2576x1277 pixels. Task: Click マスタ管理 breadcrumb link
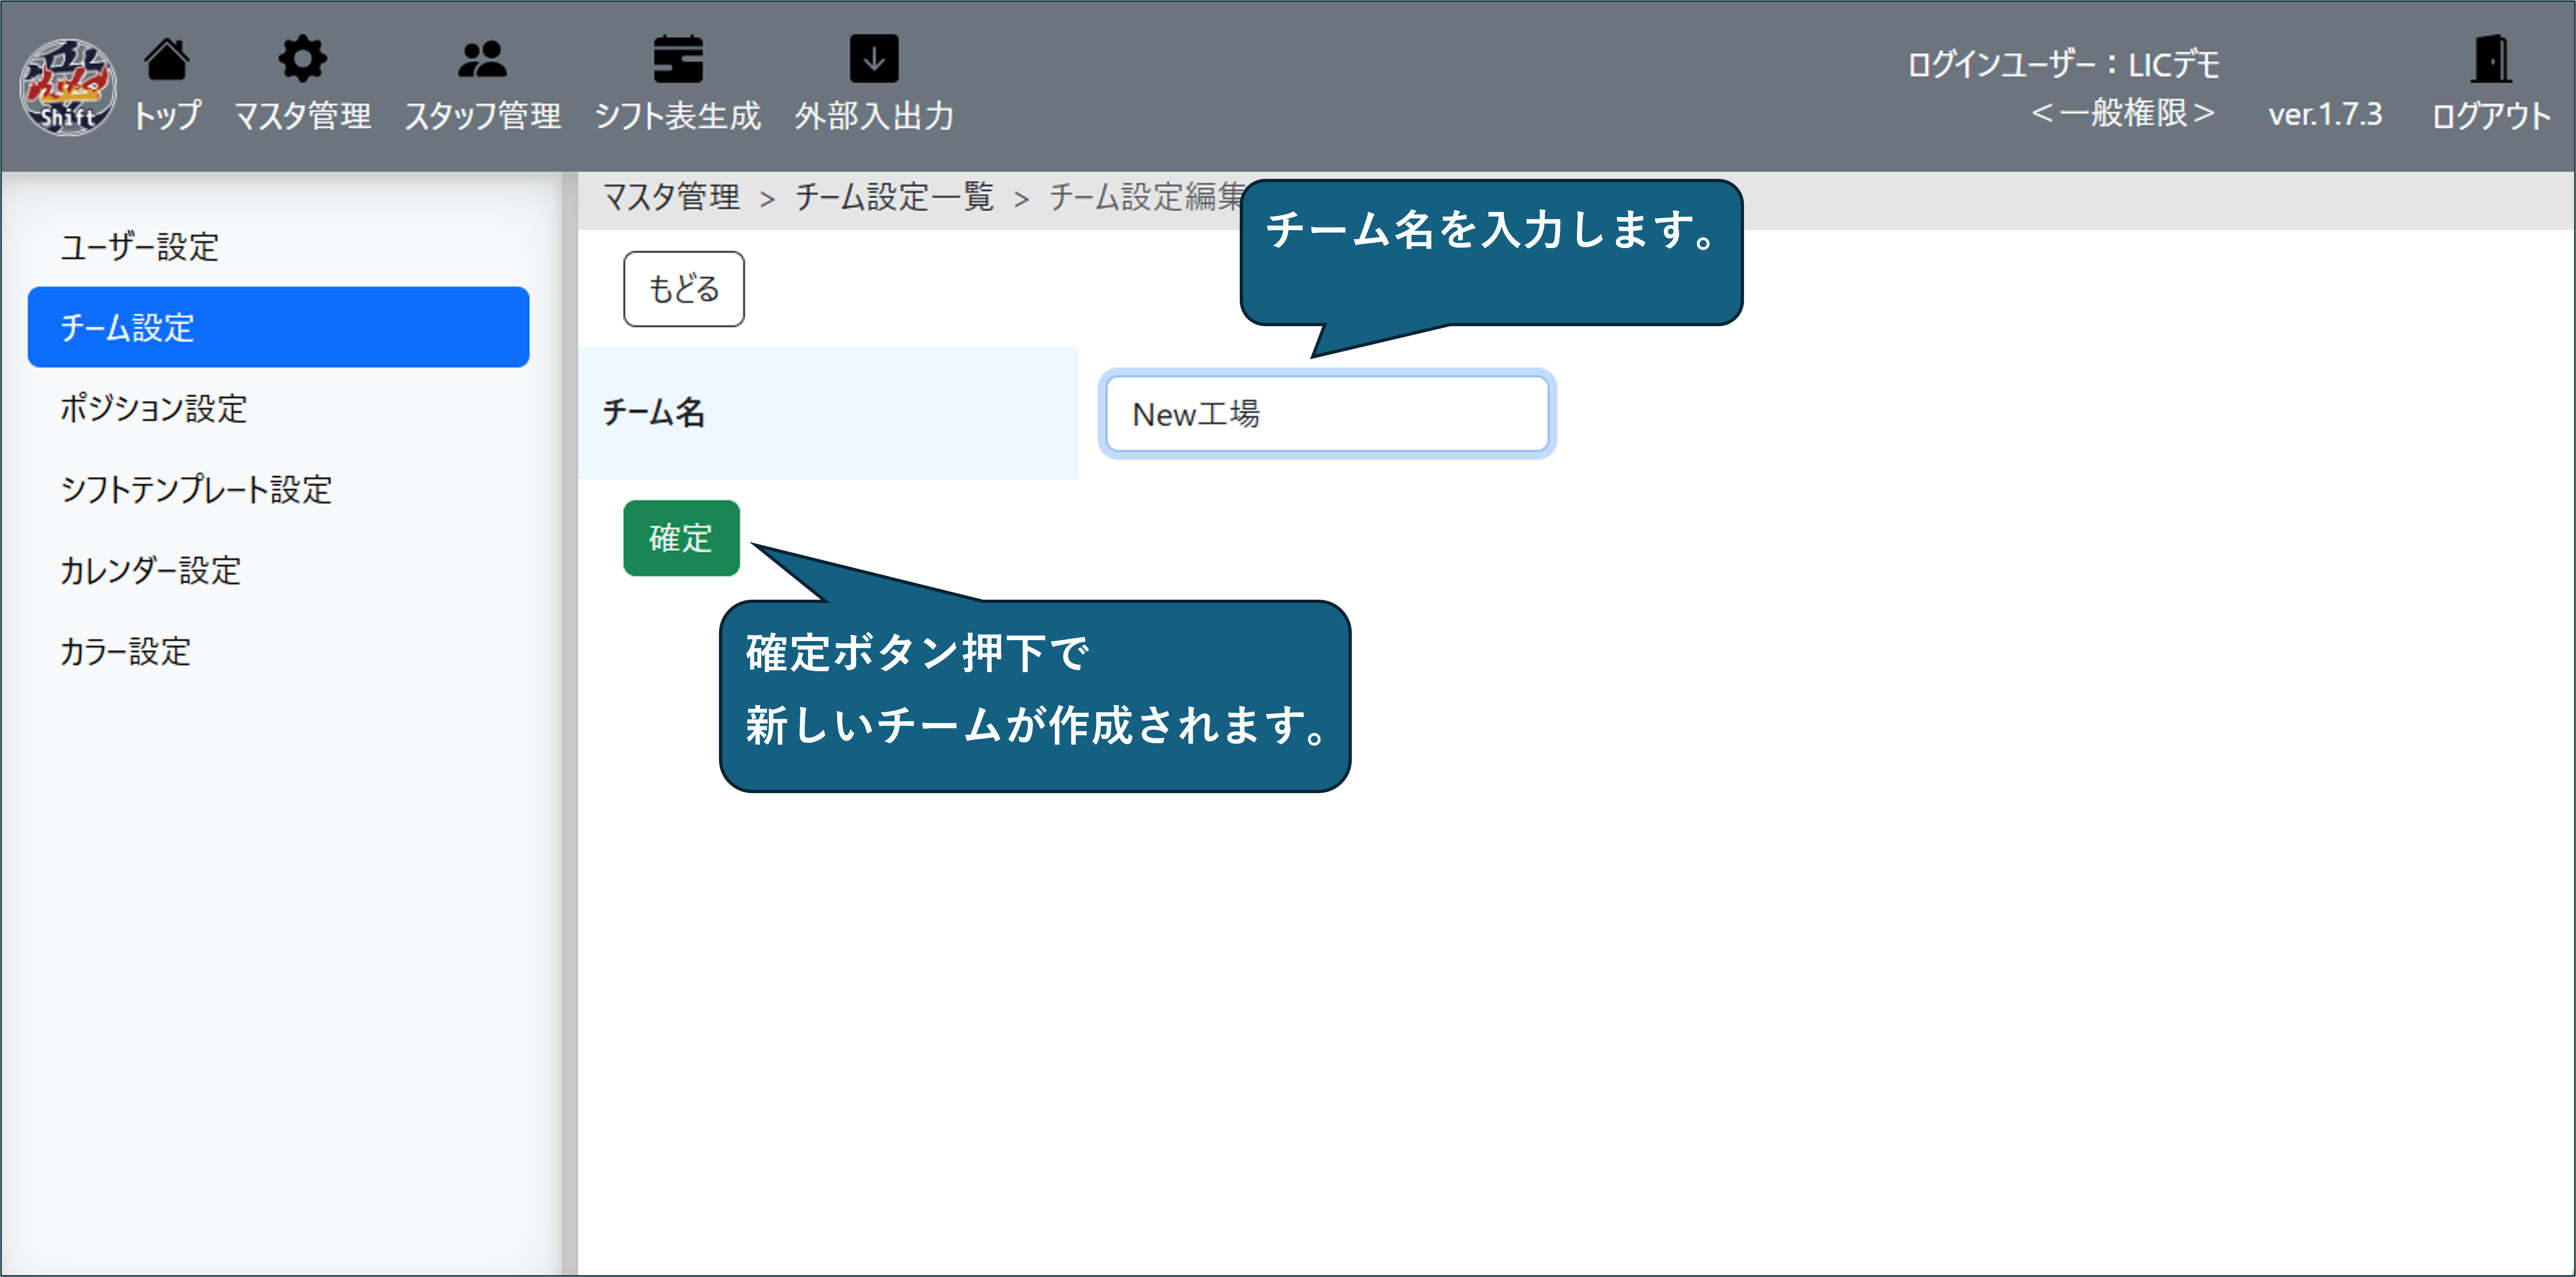pos(671,198)
